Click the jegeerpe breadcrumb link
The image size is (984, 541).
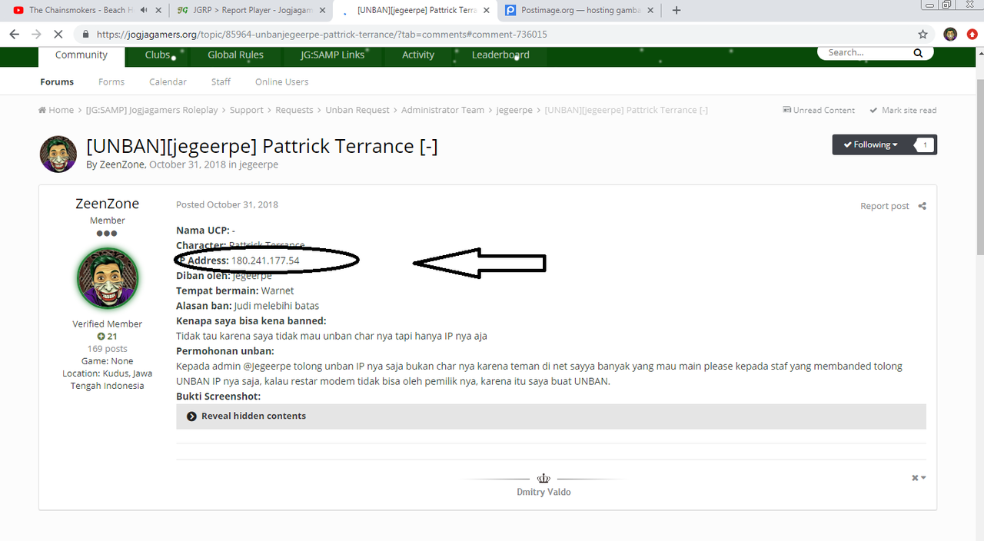pyautogui.click(x=514, y=110)
